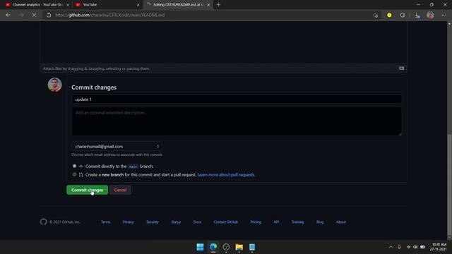
Task: Click the browser address bar URL
Action: (x=109, y=15)
